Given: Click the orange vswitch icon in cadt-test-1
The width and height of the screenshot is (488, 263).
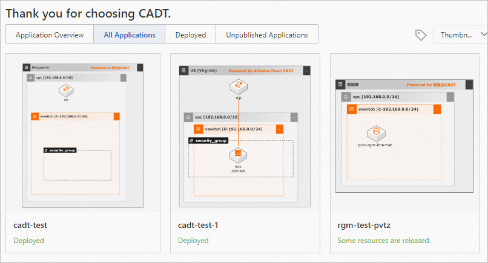Looking at the screenshot, I should [x=198, y=129].
